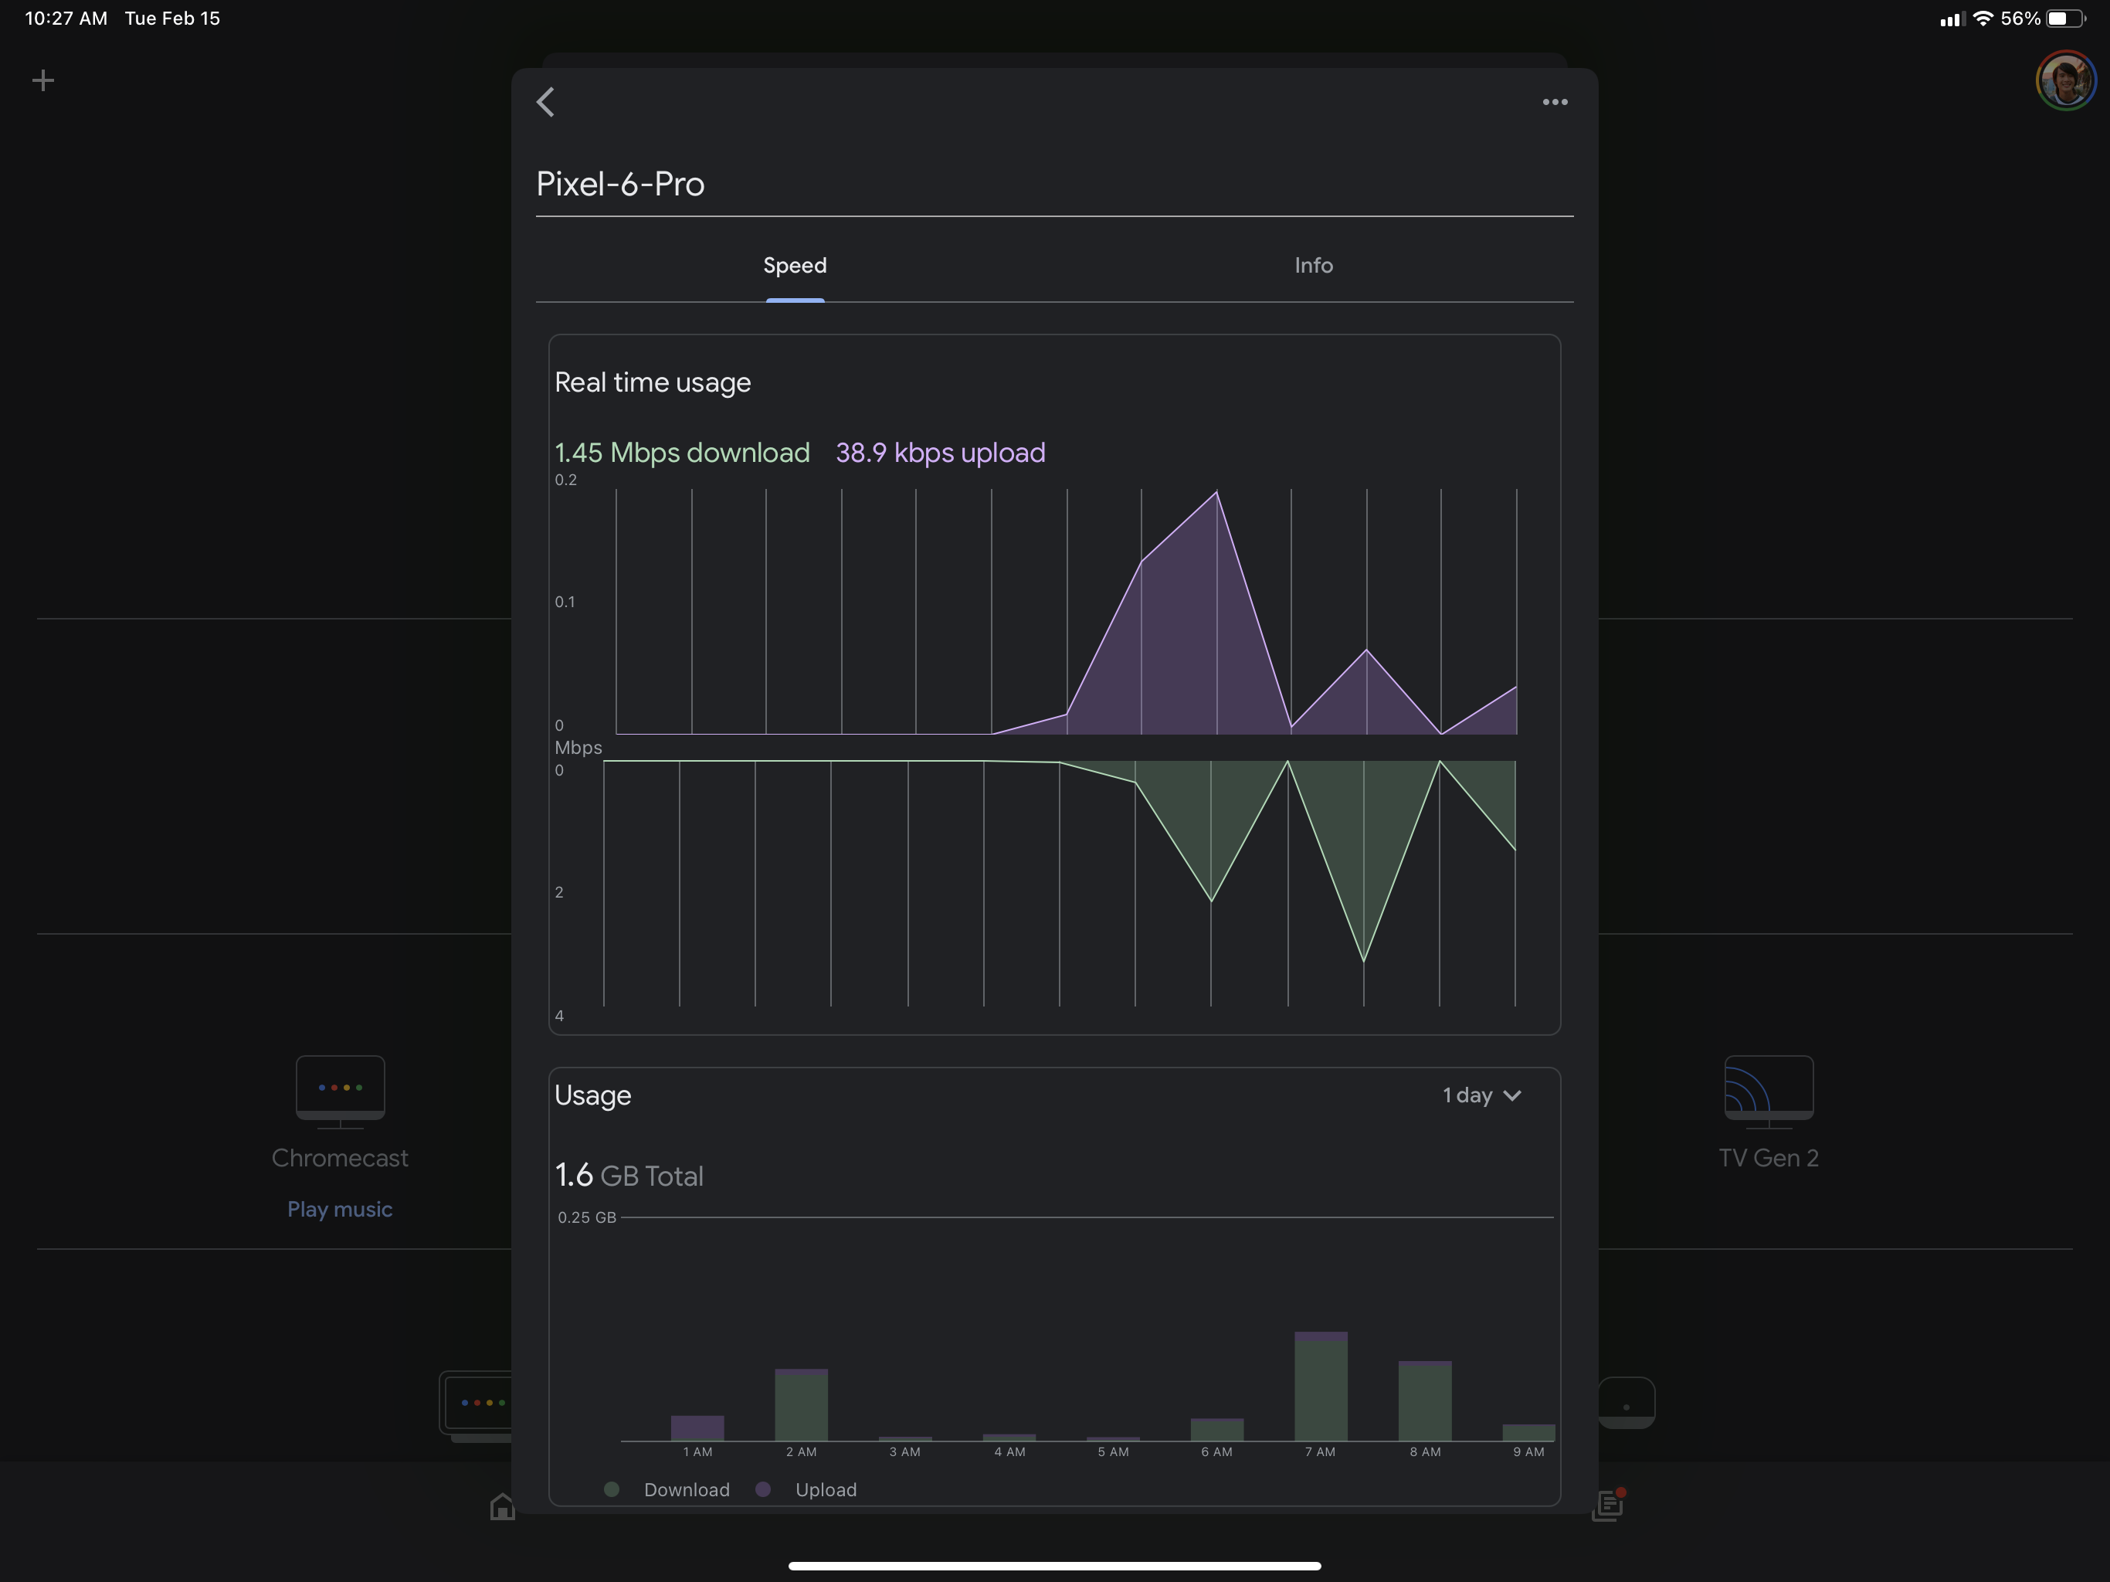Select the 2 AM usage bar
This screenshot has height=1582, width=2110.
(x=801, y=1404)
